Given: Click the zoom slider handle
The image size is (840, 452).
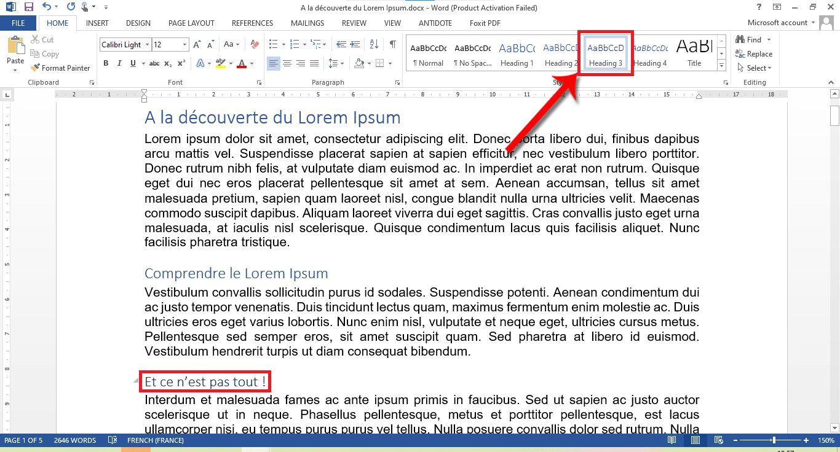Looking at the screenshot, I should [x=774, y=440].
